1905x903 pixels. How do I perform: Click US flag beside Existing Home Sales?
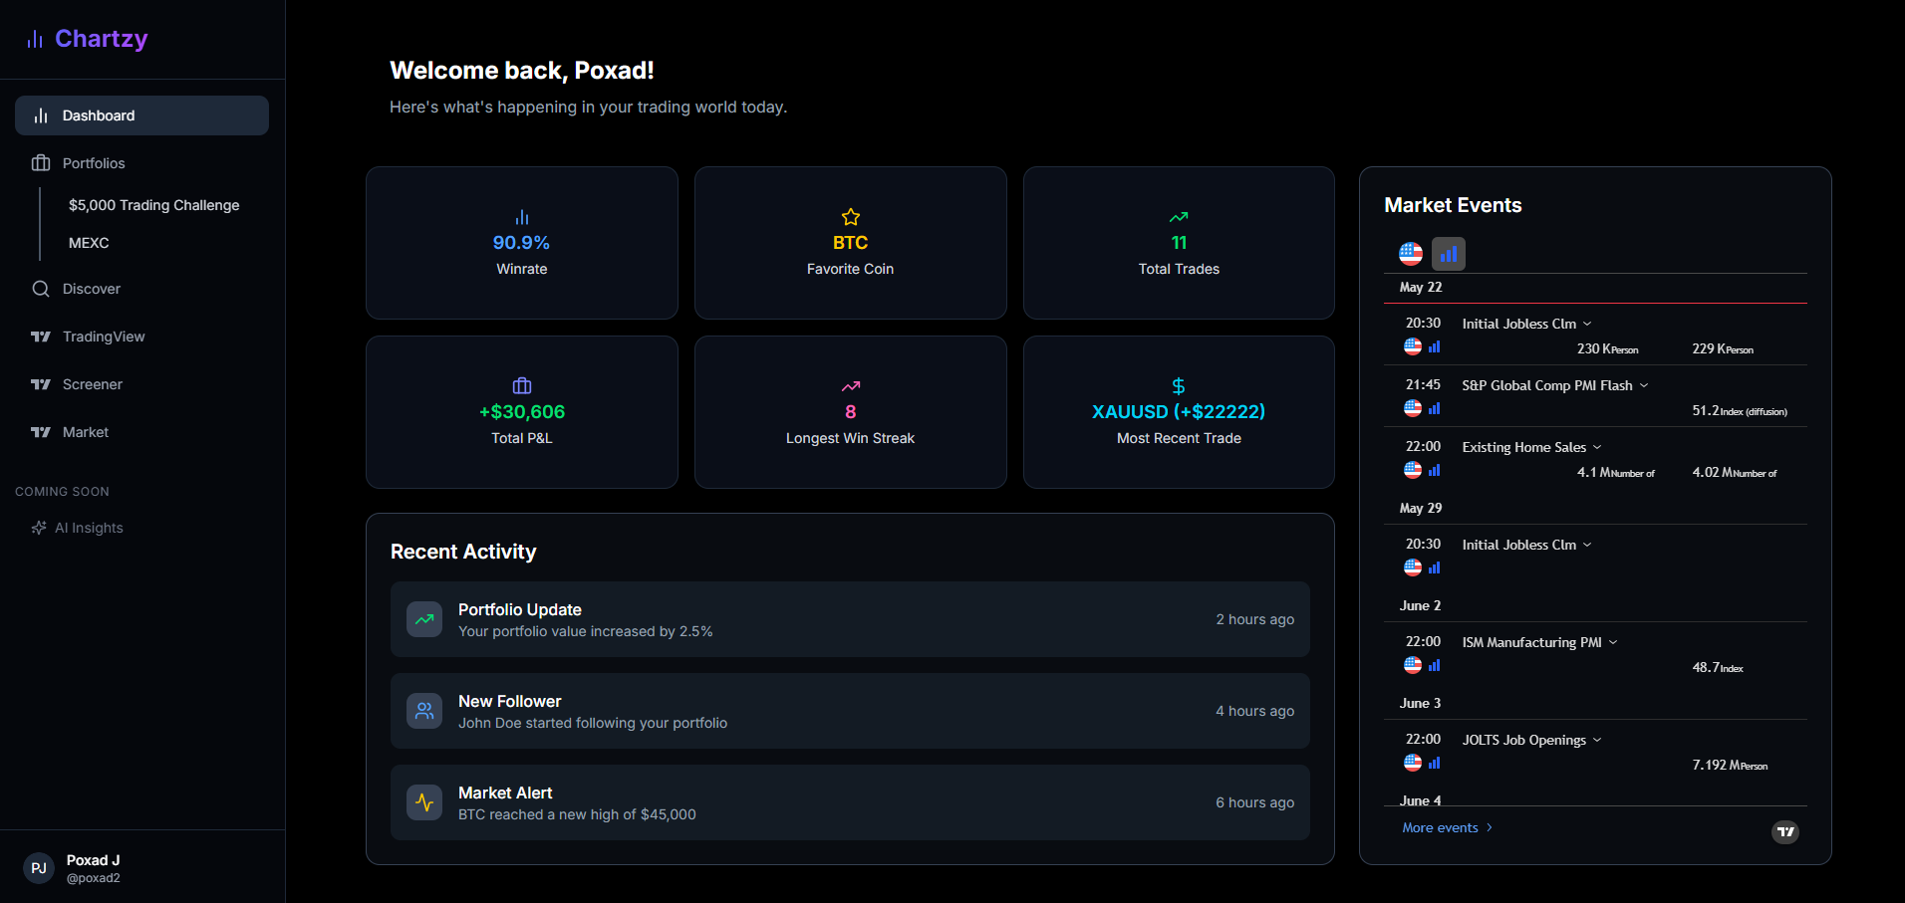click(x=1413, y=470)
